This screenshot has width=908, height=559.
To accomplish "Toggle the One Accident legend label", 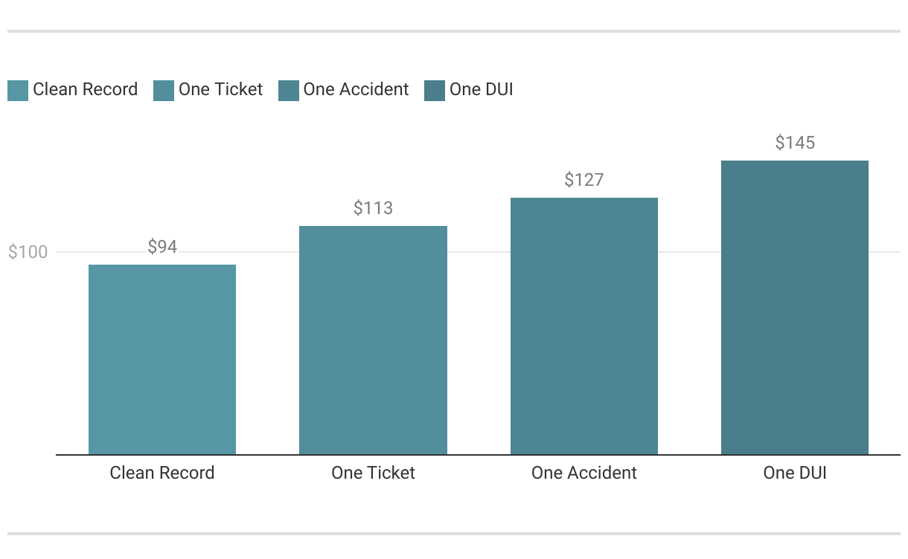I will [x=357, y=90].
